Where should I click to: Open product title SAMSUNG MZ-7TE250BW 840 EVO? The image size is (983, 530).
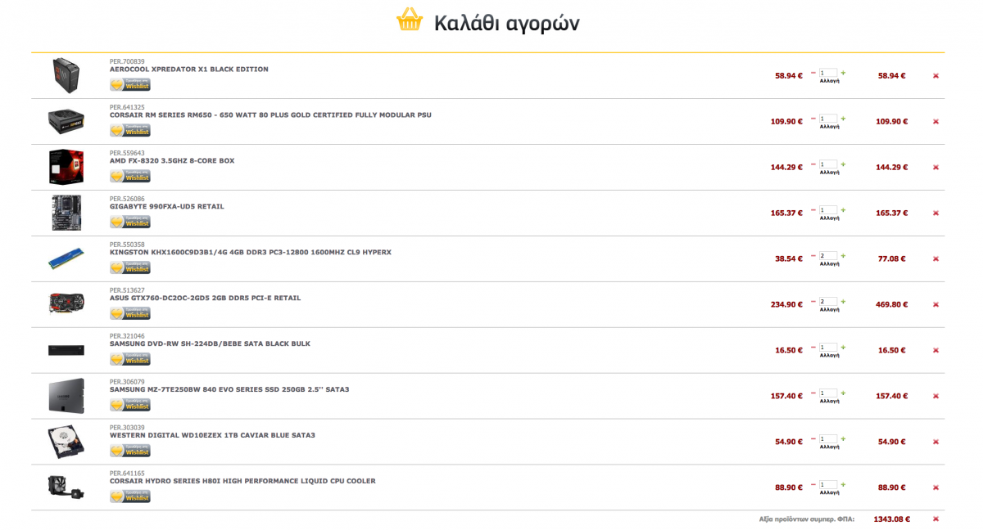(229, 390)
